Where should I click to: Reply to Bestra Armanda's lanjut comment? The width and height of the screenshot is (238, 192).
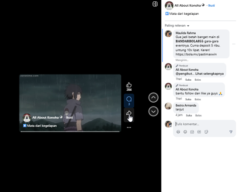tap(198, 115)
